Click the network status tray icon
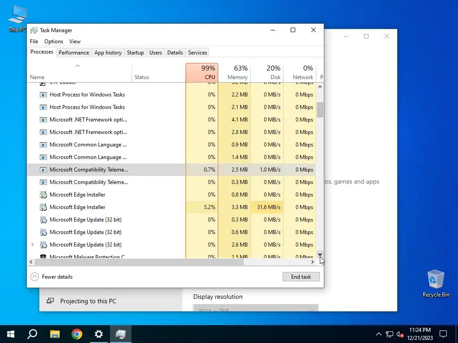This screenshot has height=343, width=458. (390, 334)
